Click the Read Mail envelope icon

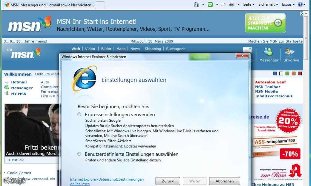point(223,4)
